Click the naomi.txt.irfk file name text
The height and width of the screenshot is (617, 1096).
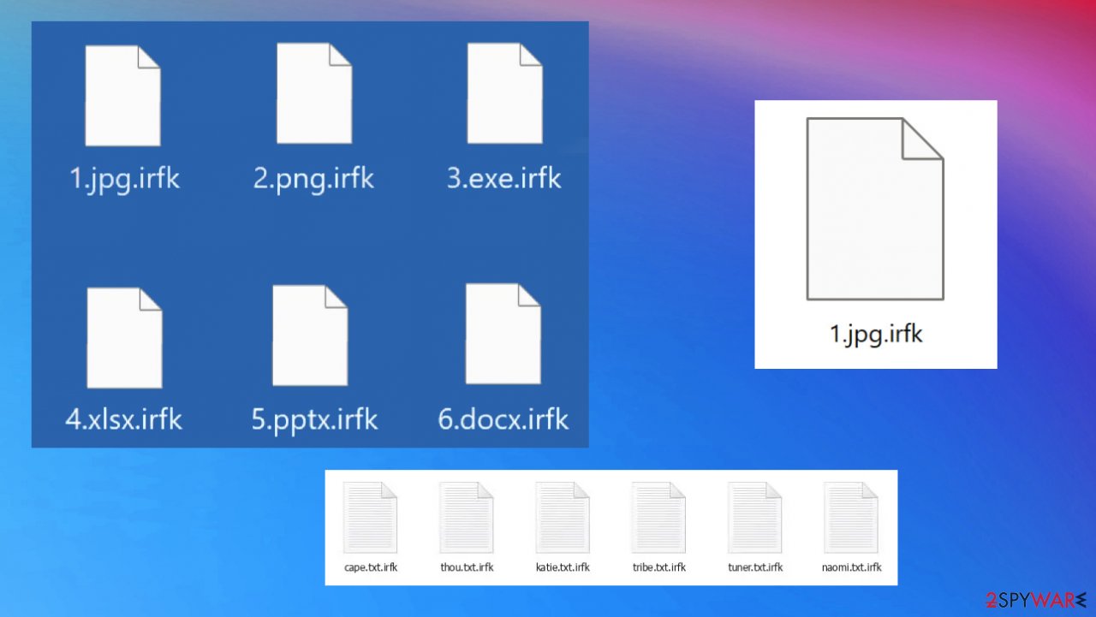pyautogui.click(x=851, y=567)
